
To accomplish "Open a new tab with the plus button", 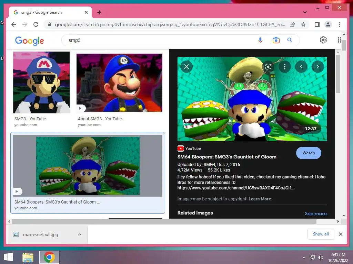I will click(x=99, y=12).
